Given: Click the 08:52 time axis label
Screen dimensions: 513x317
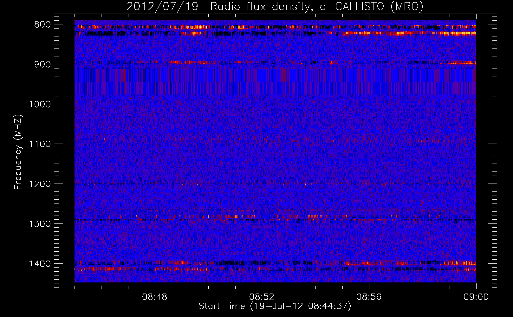Looking at the screenshot, I should (x=262, y=297).
